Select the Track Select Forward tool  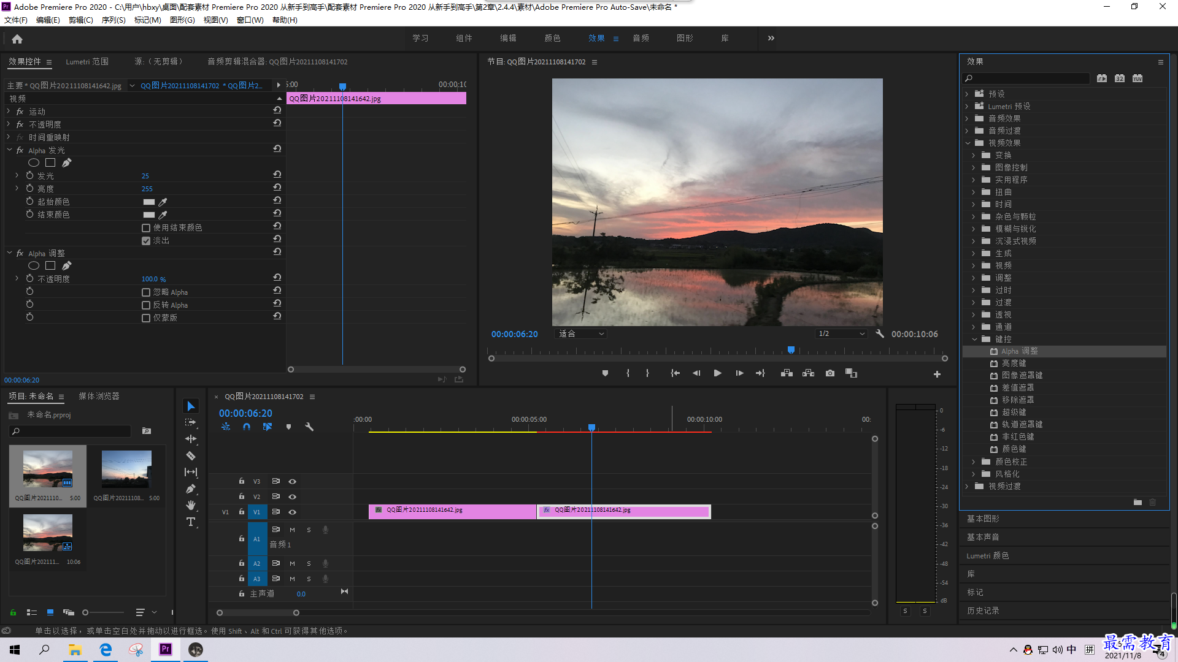191,422
